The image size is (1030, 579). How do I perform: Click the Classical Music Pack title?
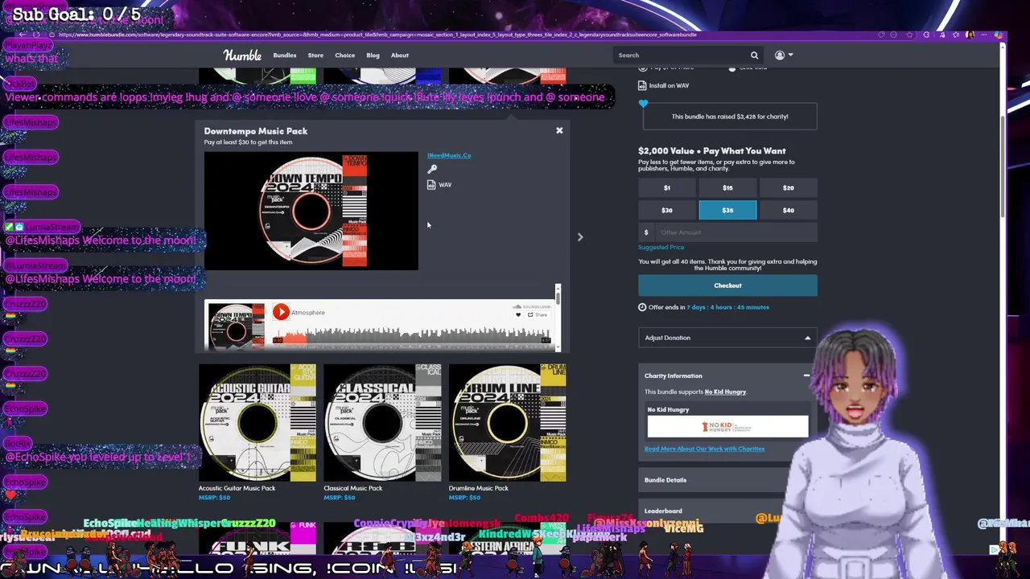tap(352, 488)
